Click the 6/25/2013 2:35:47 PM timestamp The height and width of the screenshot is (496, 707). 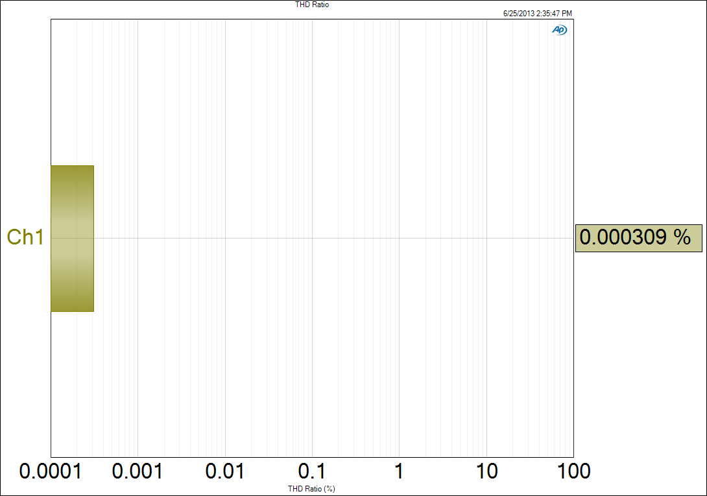click(x=538, y=14)
